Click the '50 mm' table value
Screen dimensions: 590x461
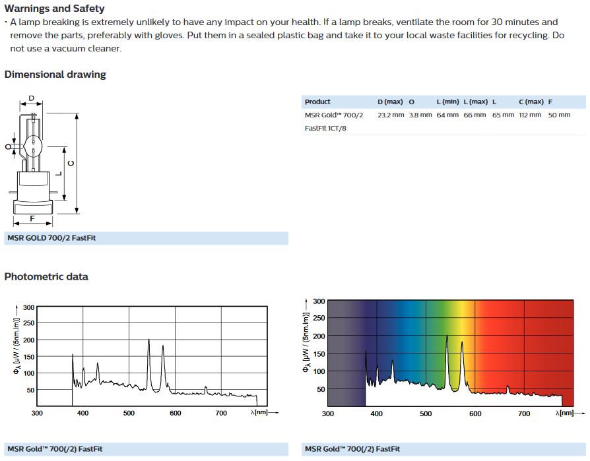[x=559, y=115]
